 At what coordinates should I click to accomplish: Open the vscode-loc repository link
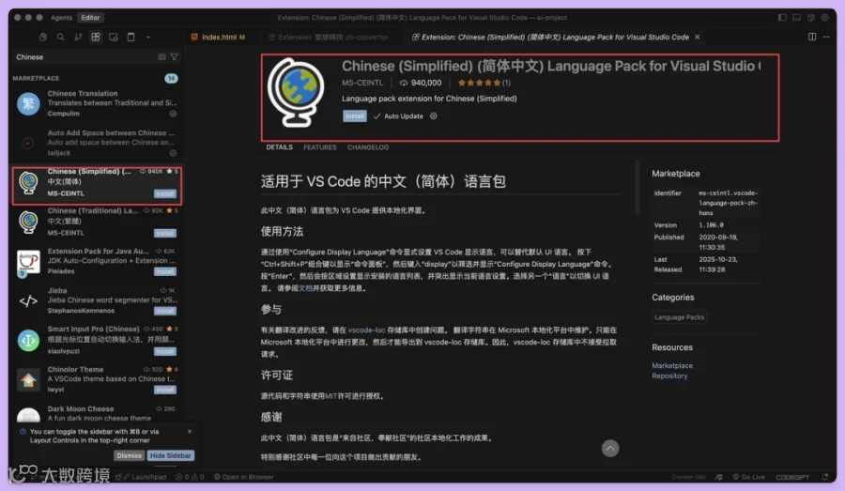366,330
